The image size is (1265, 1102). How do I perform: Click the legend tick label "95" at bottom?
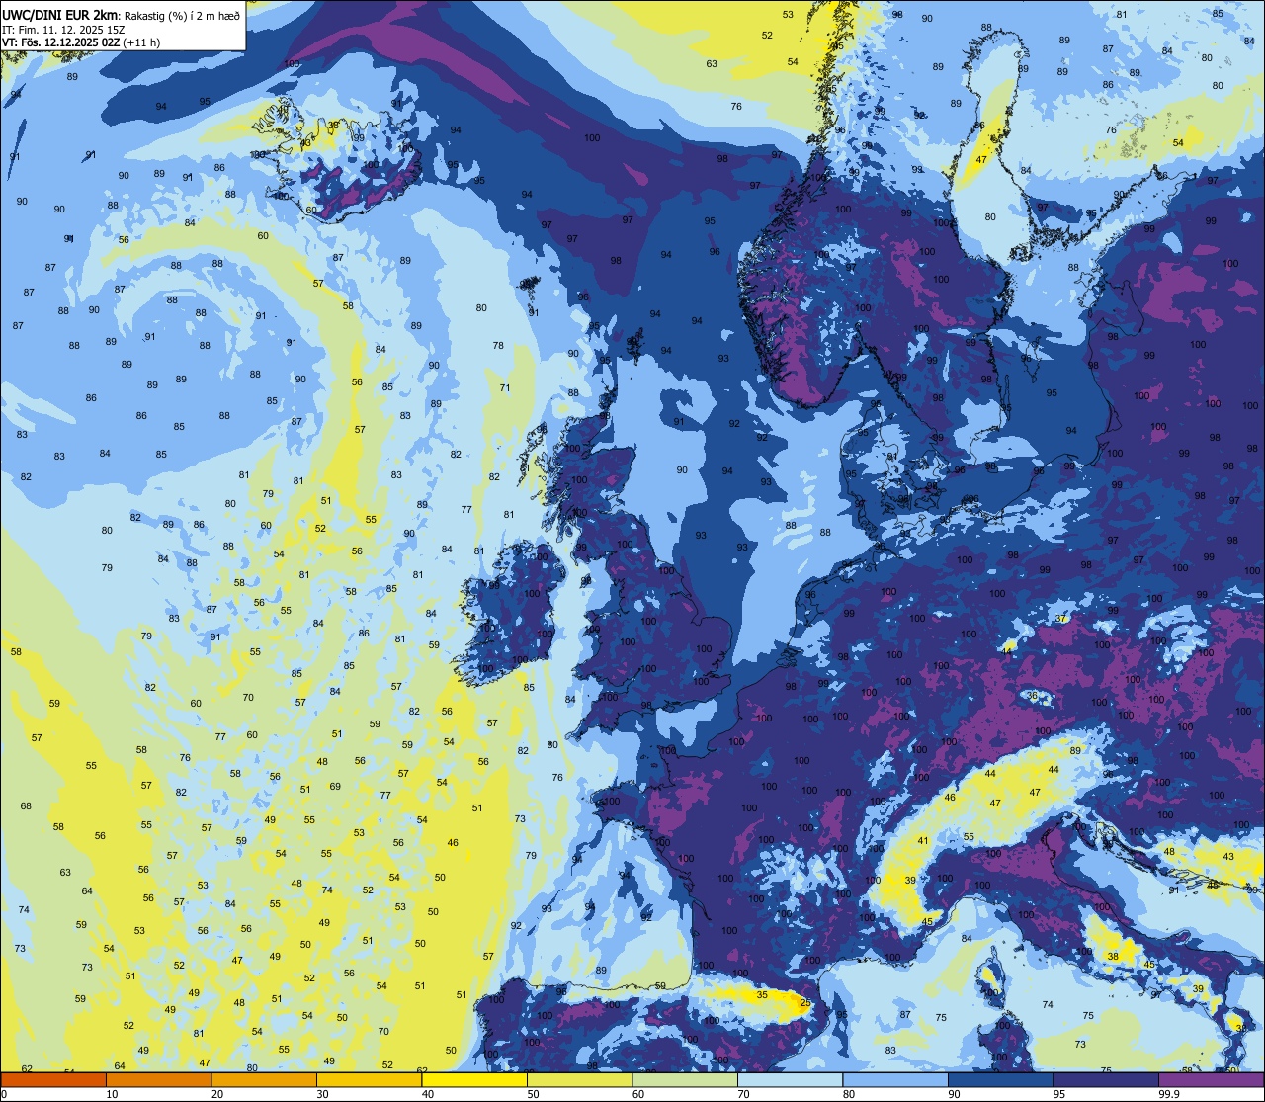point(1060,1094)
